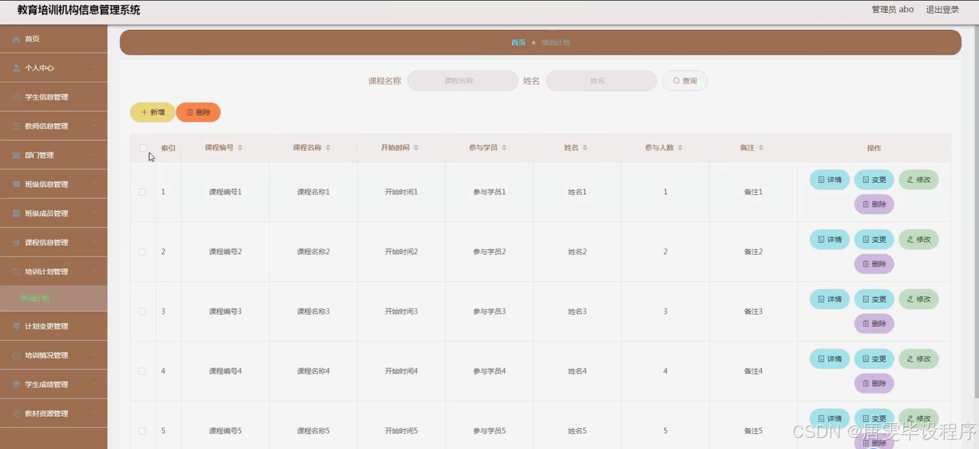Check the box for row 4 课程编号4
This screenshot has height=449, width=979.
pos(142,371)
